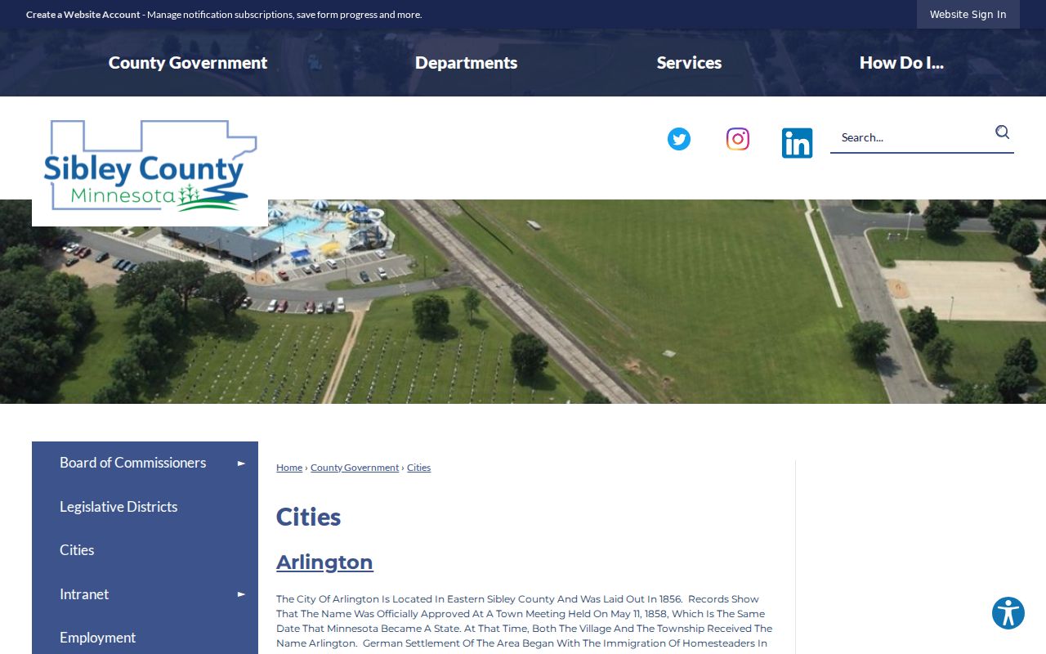1046x654 pixels.
Task: Open the Arlington city heading link
Action: pos(324,562)
